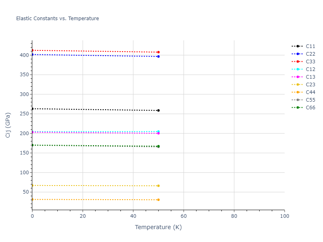Toggle the C33 legend entry
Image resolution: width=323 pixels, height=242 pixels.
310,62
